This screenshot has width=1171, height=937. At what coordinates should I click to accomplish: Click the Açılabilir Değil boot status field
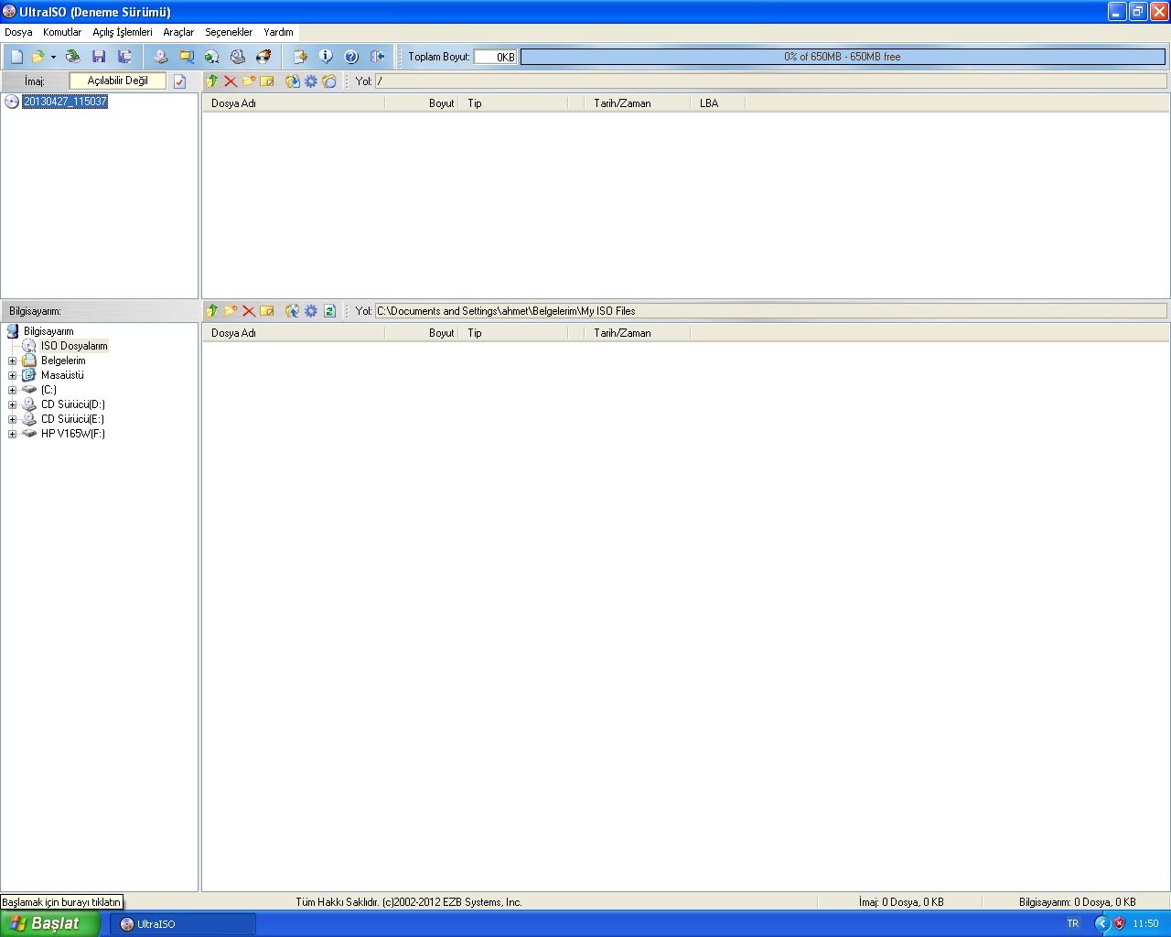point(118,81)
